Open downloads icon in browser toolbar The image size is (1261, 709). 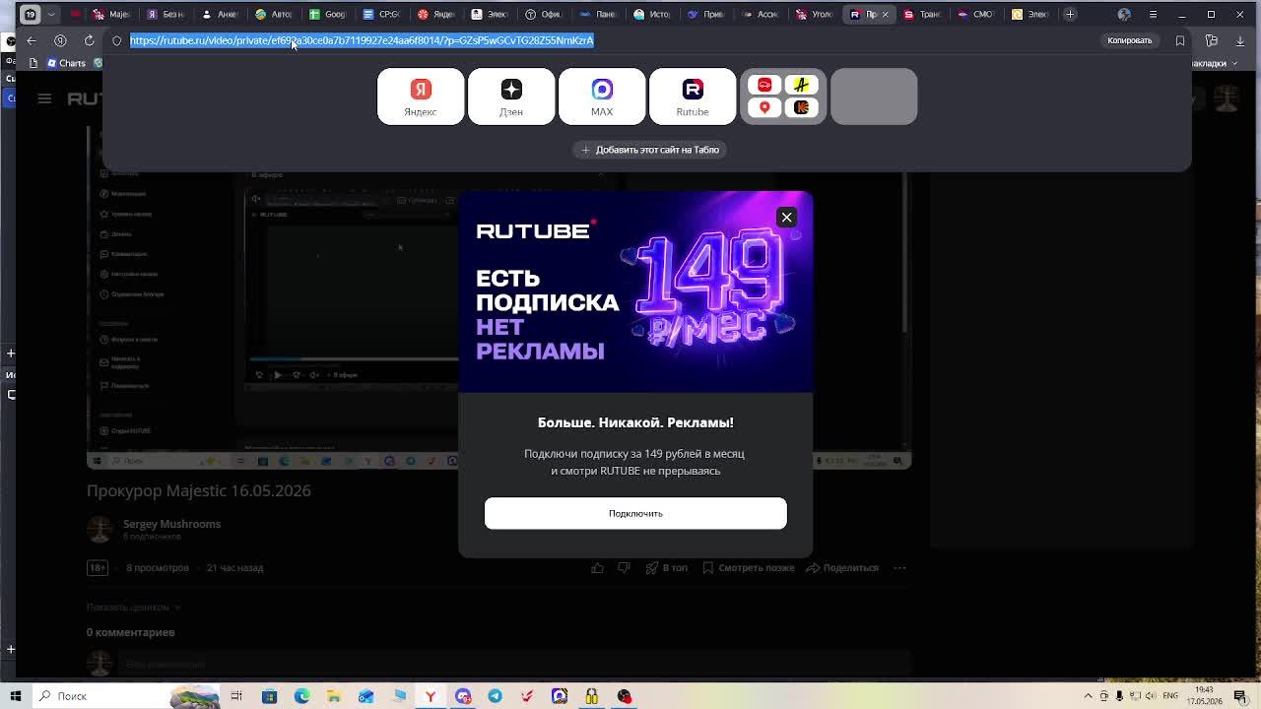coord(1239,40)
